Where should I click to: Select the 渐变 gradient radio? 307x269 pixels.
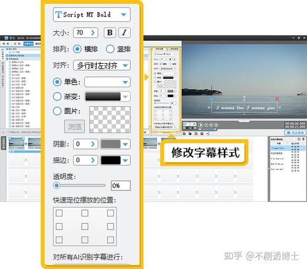pyautogui.click(x=57, y=97)
